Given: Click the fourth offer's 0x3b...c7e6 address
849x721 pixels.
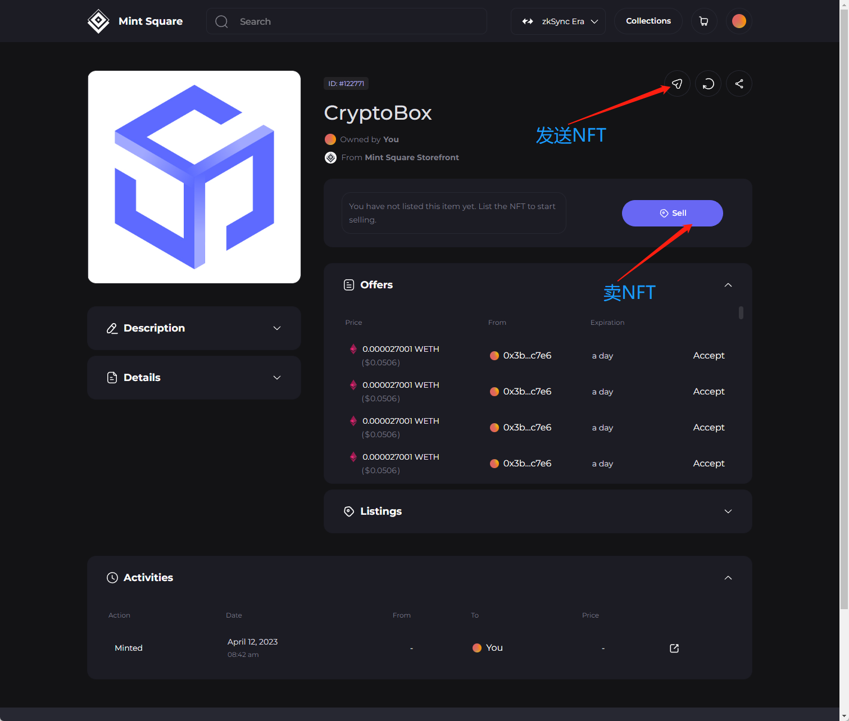Looking at the screenshot, I should pyautogui.click(x=527, y=464).
